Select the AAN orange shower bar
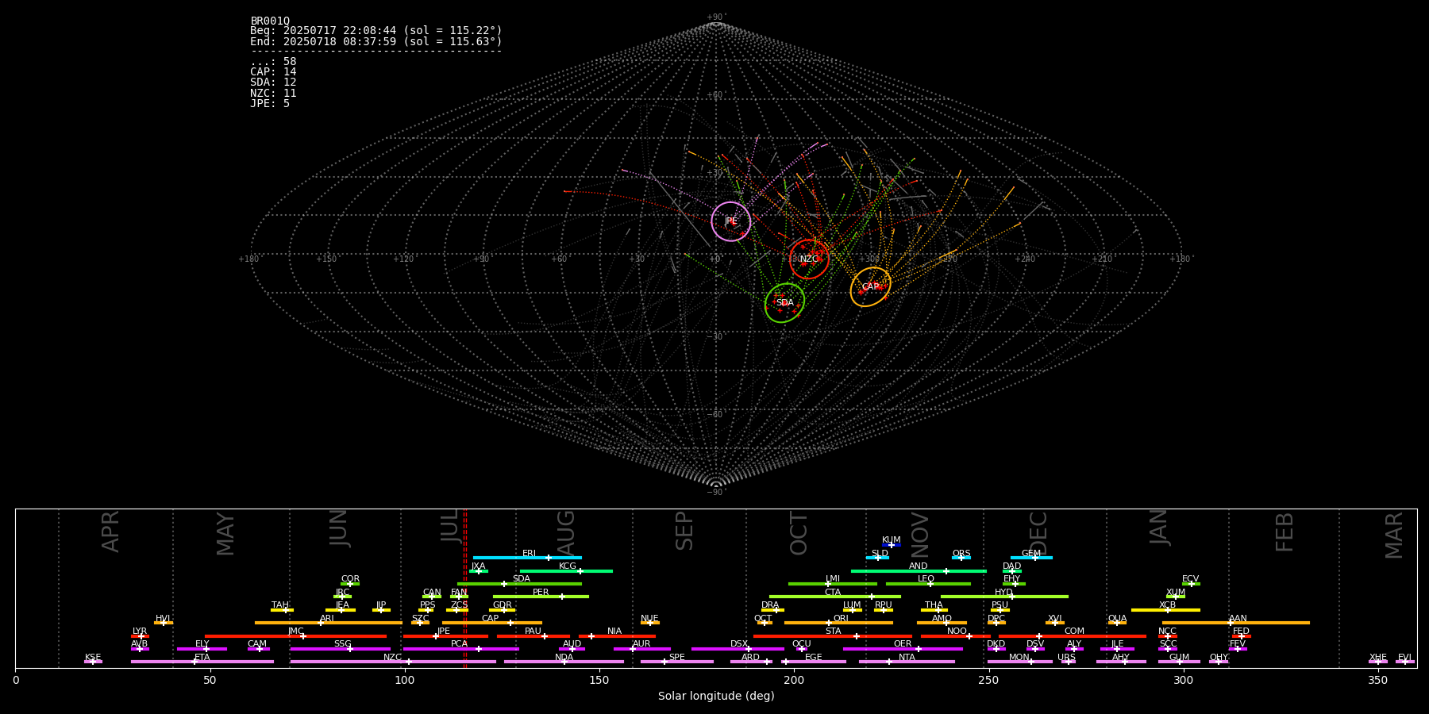The width and height of the screenshot is (1429, 714). click(1236, 623)
